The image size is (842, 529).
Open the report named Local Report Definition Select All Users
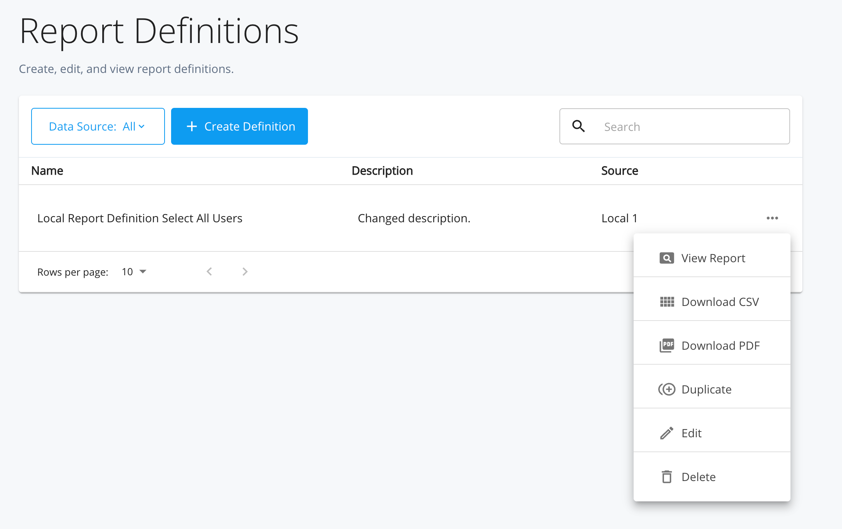pos(140,218)
